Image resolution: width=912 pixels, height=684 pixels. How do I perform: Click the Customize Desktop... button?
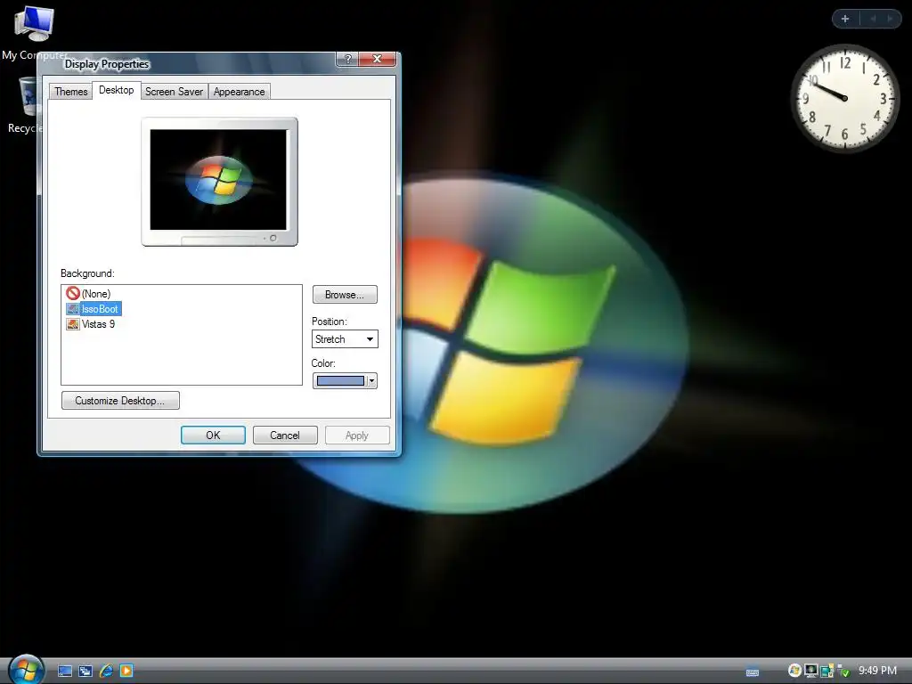click(120, 400)
